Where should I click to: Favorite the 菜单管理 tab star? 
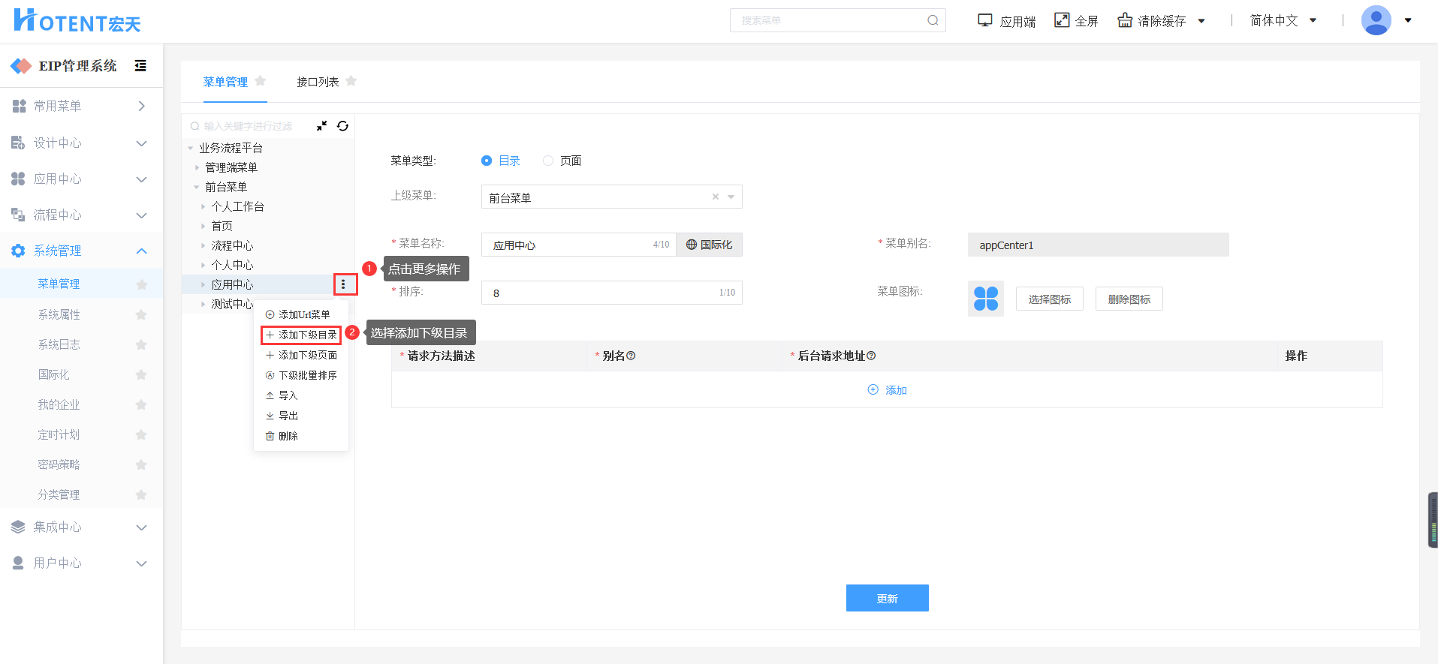[x=261, y=81]
